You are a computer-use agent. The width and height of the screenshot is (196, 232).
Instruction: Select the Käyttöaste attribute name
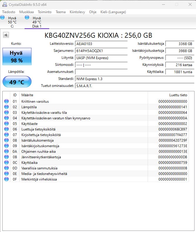[x=30, y=124]
